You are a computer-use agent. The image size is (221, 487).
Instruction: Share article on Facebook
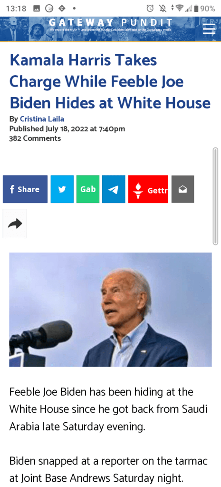pos(25,189)
